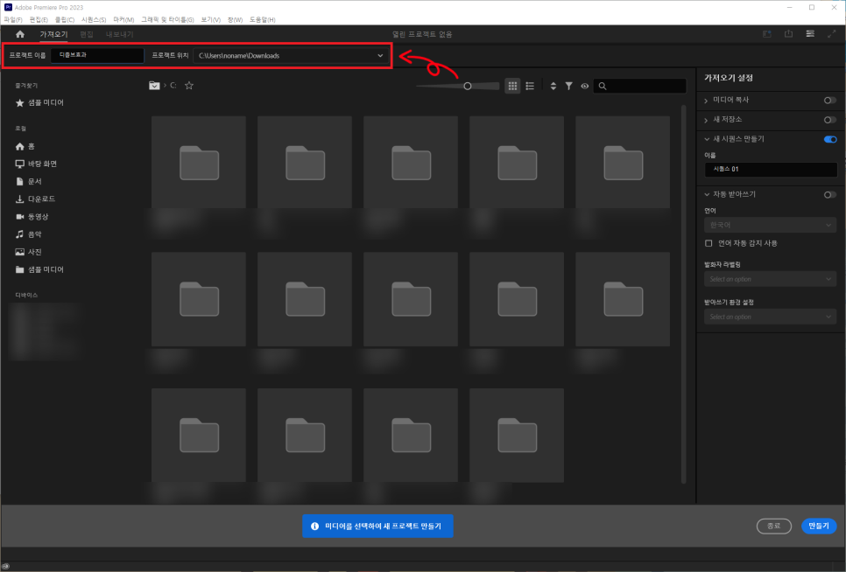Collapse the 자동 받아쓰기 section
The image size is (846, 572).
[707, 194]
